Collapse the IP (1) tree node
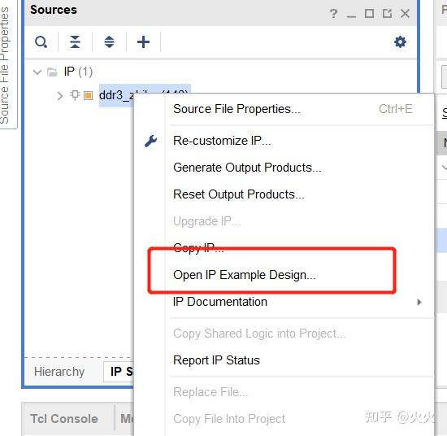 (x=37, y=72)
